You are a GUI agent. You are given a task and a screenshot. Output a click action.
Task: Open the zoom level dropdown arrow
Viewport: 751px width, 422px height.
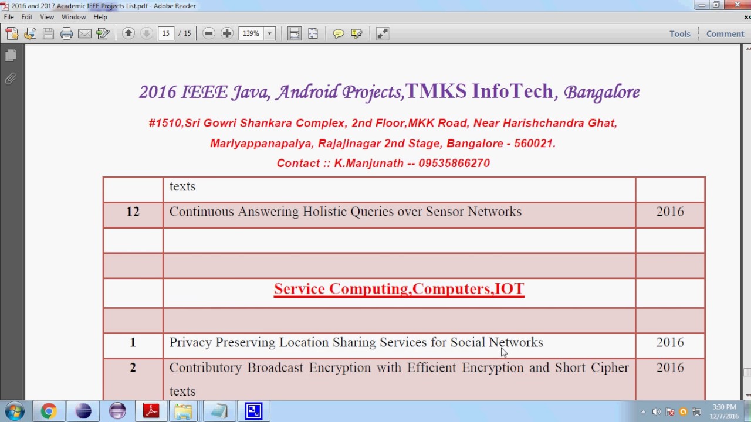(270, 33)
